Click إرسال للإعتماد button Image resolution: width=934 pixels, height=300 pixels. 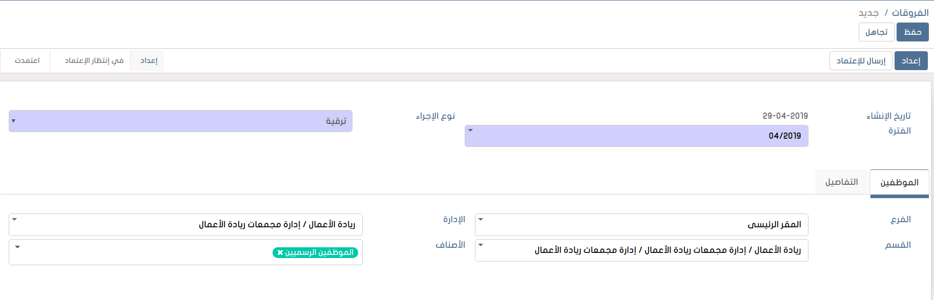[x=861, y=61]
